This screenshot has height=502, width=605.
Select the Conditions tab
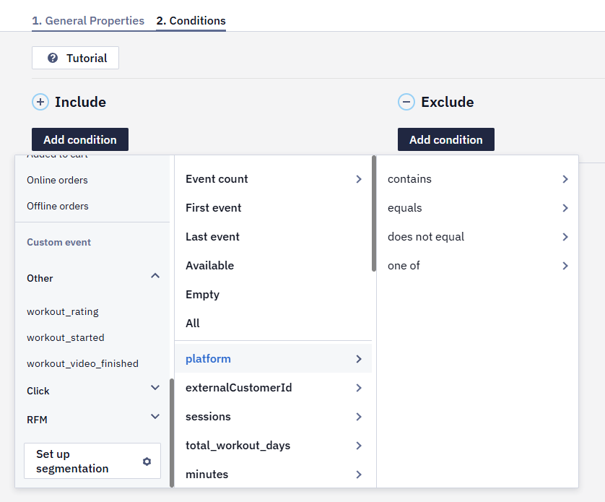tap(191, 21)
